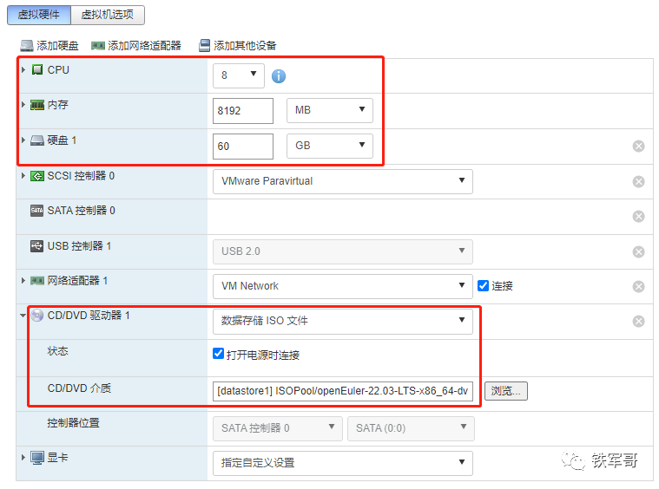Viewport: 659px width, 489px height.
Task: Click the disk size field 60
Action: coord(243,146)
